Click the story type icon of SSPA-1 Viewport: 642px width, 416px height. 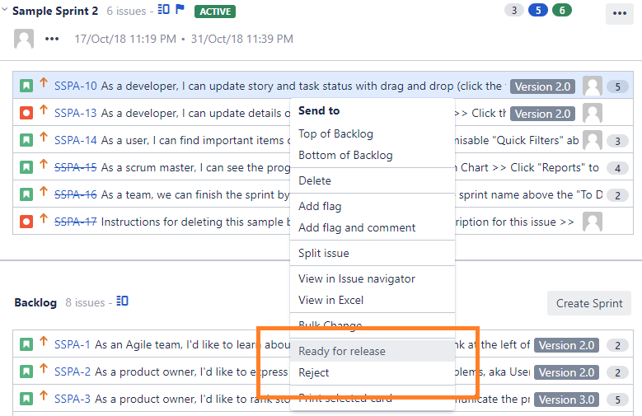coord(26,344)
